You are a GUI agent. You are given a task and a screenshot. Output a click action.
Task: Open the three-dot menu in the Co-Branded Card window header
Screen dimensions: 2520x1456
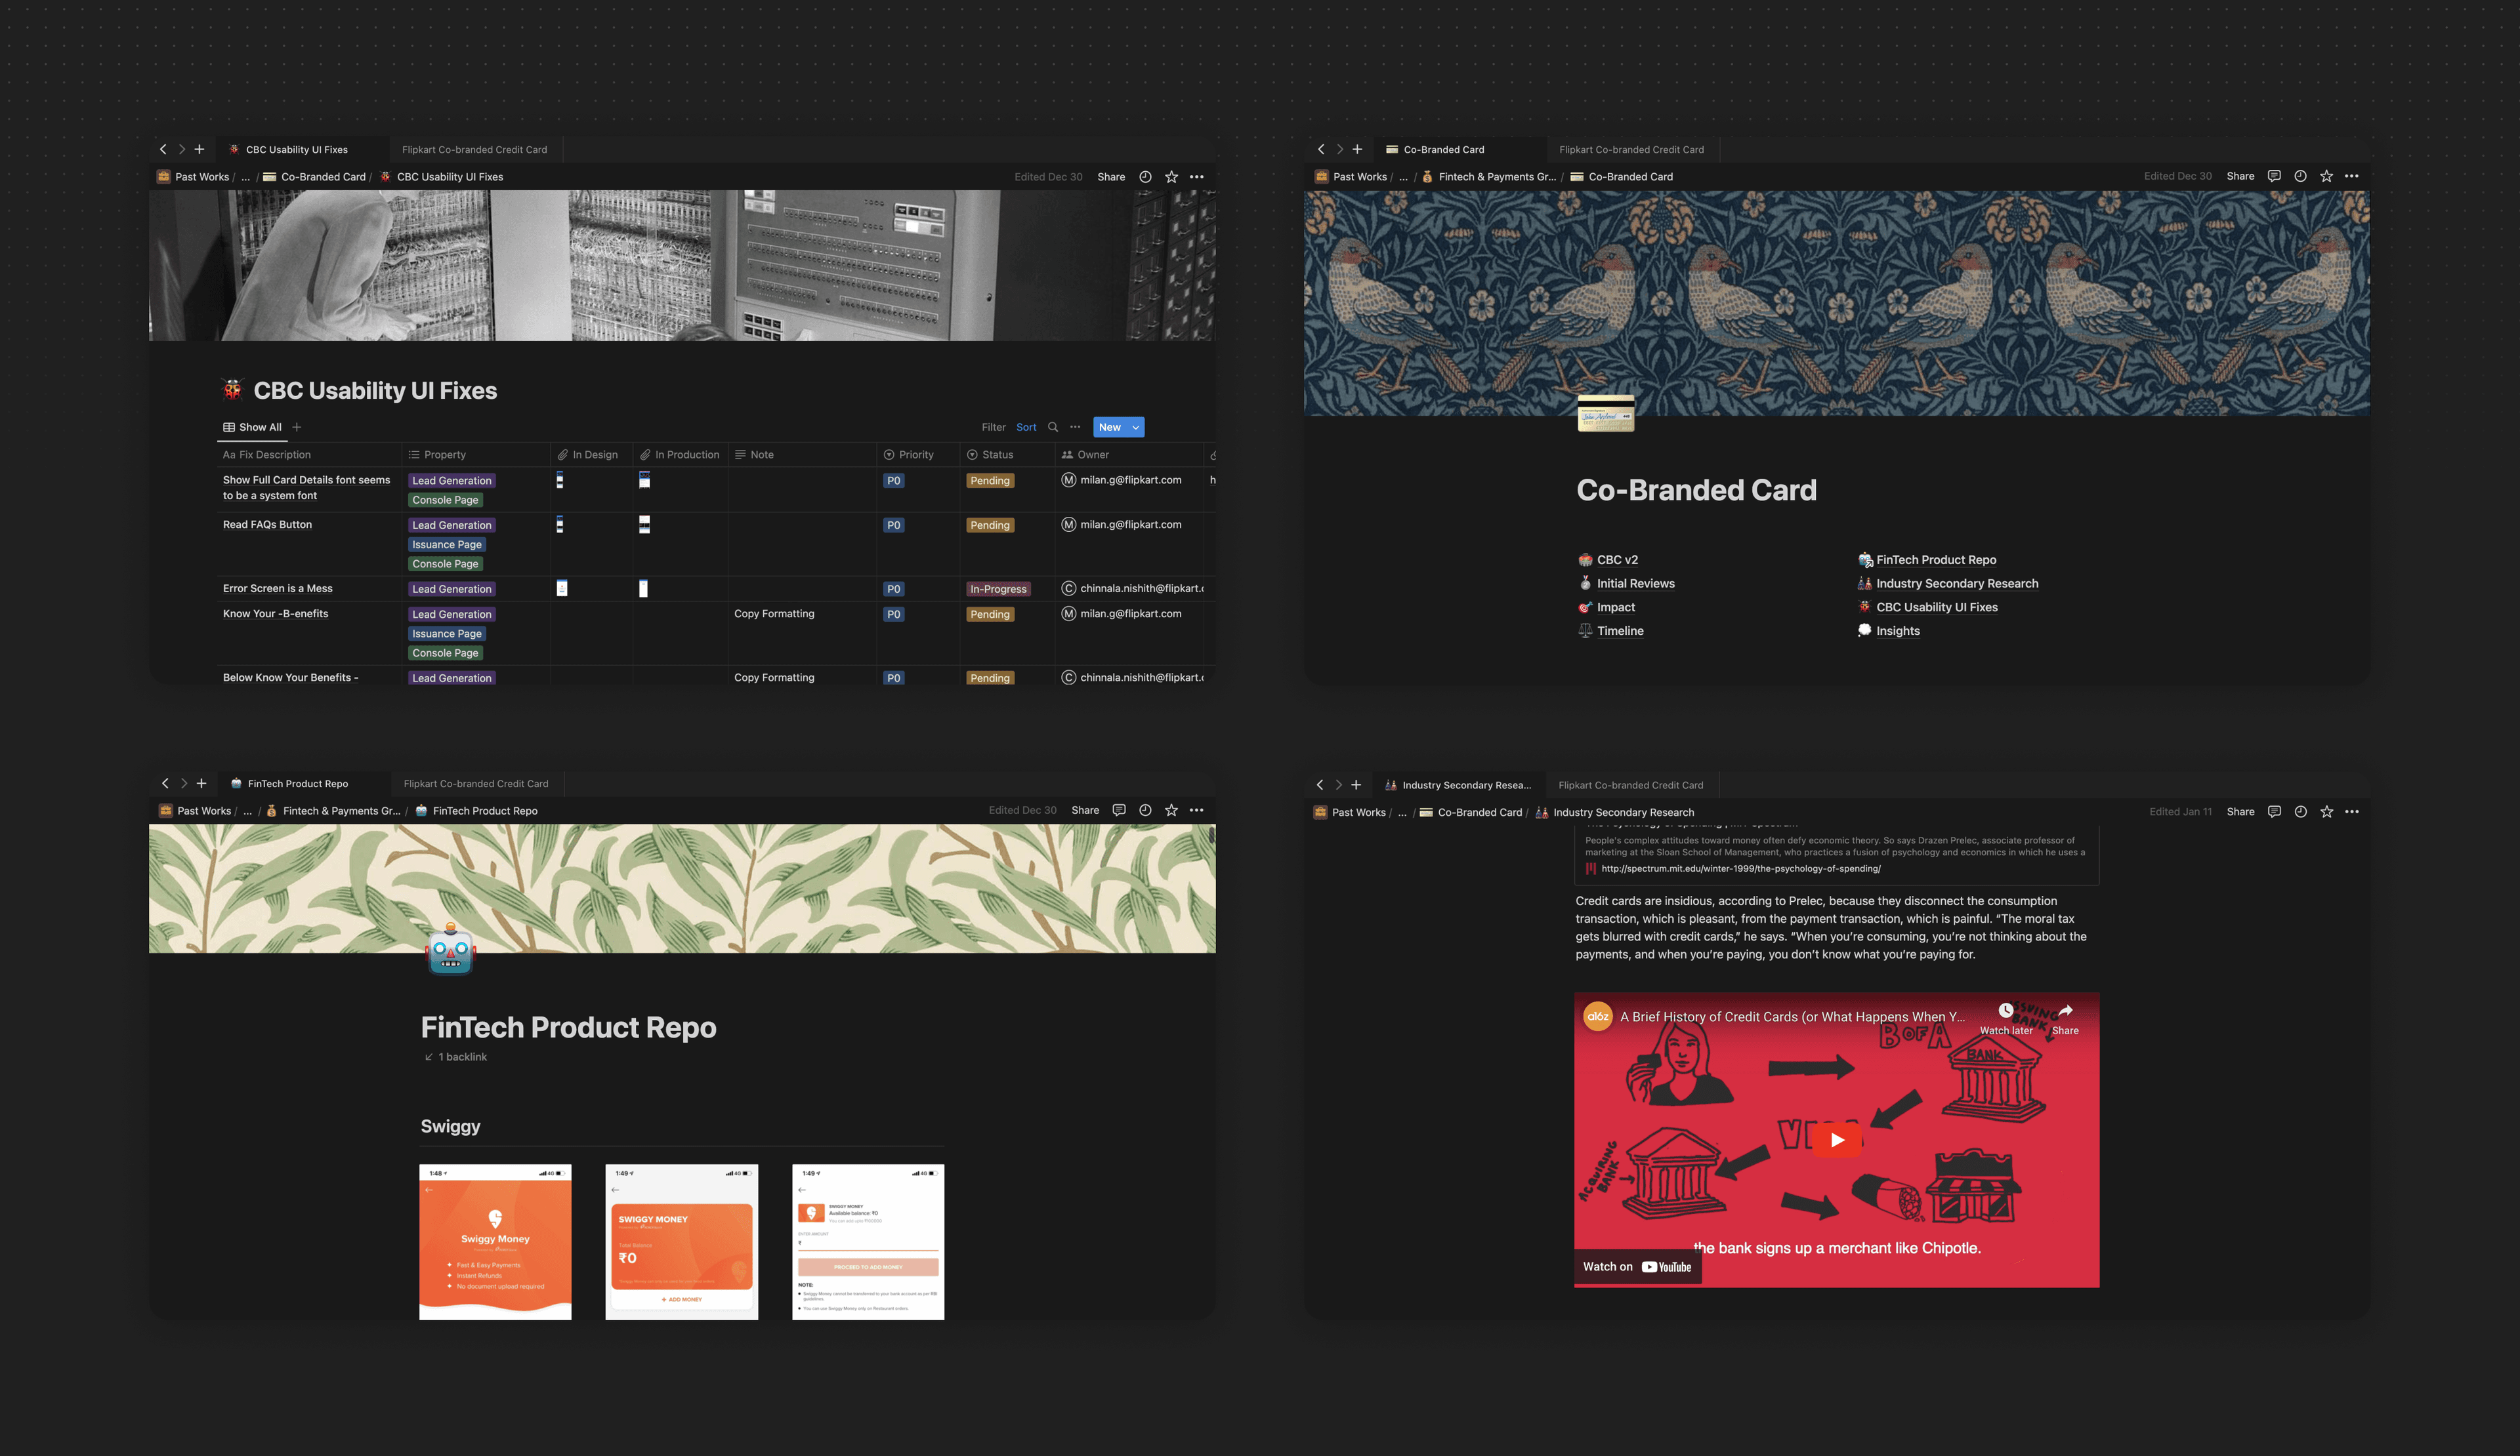pyautogui.click(x=2351, y=176)
